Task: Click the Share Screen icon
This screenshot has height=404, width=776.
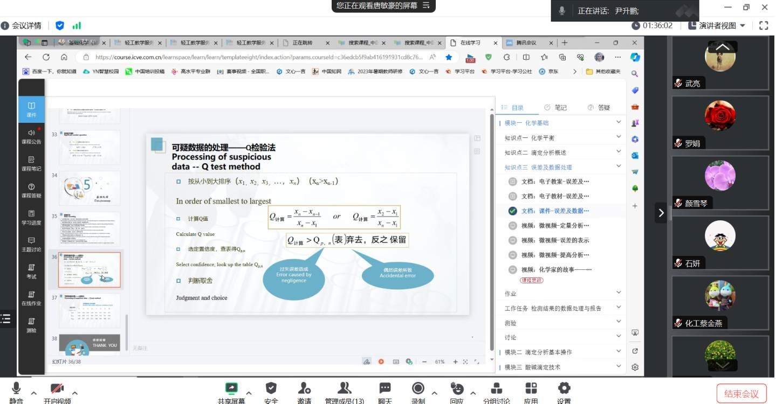Action: (231, 389)
